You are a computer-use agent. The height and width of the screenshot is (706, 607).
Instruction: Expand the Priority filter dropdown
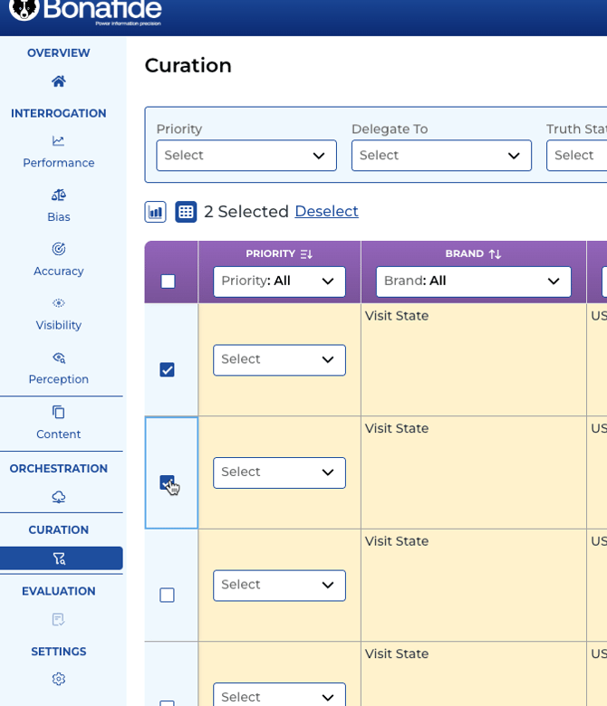click(246, 156)
